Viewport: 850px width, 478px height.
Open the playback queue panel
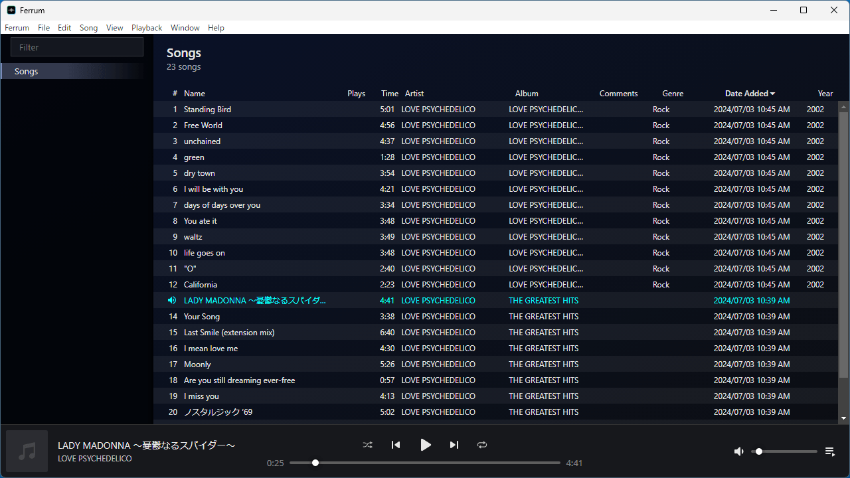click(x=830, y=451)
